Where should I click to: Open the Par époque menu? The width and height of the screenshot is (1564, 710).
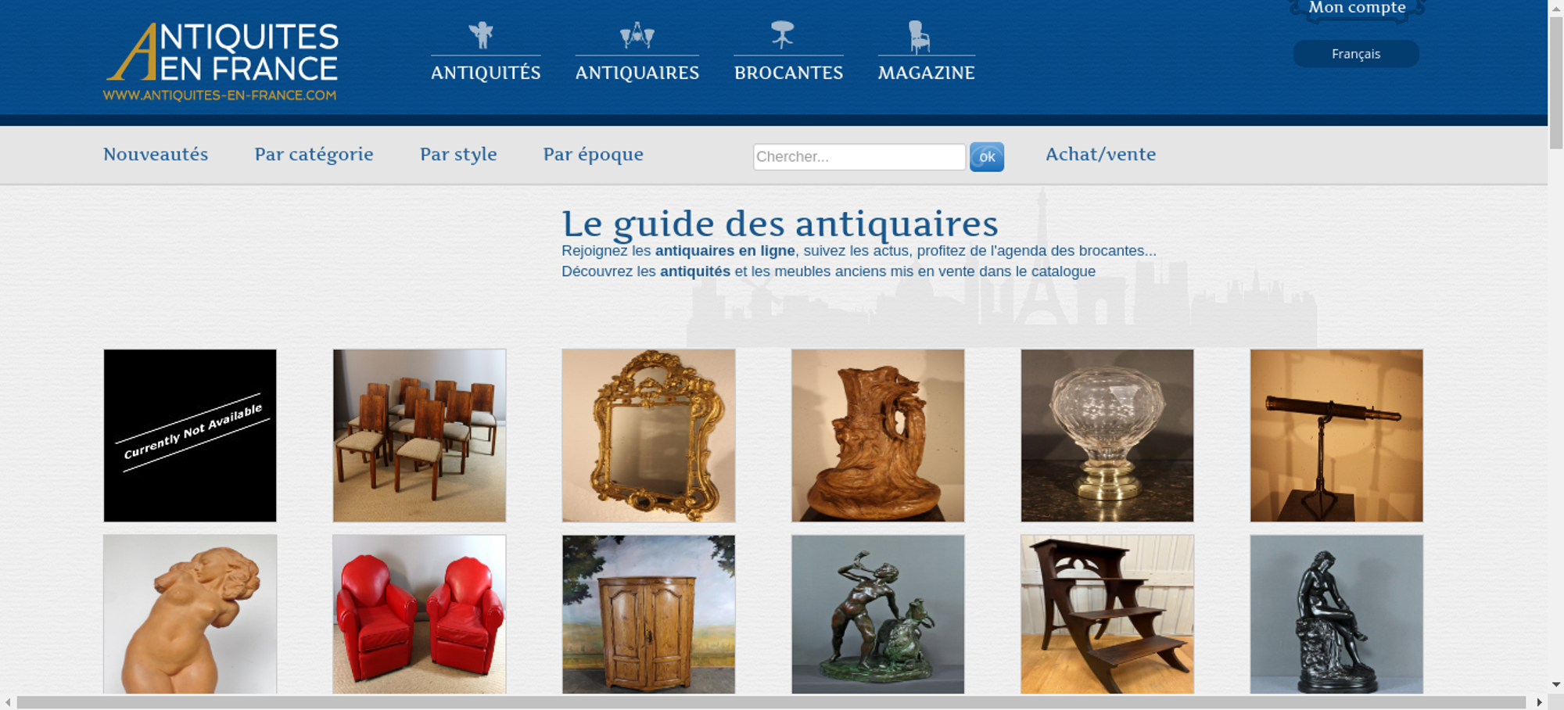click(594, 154)
